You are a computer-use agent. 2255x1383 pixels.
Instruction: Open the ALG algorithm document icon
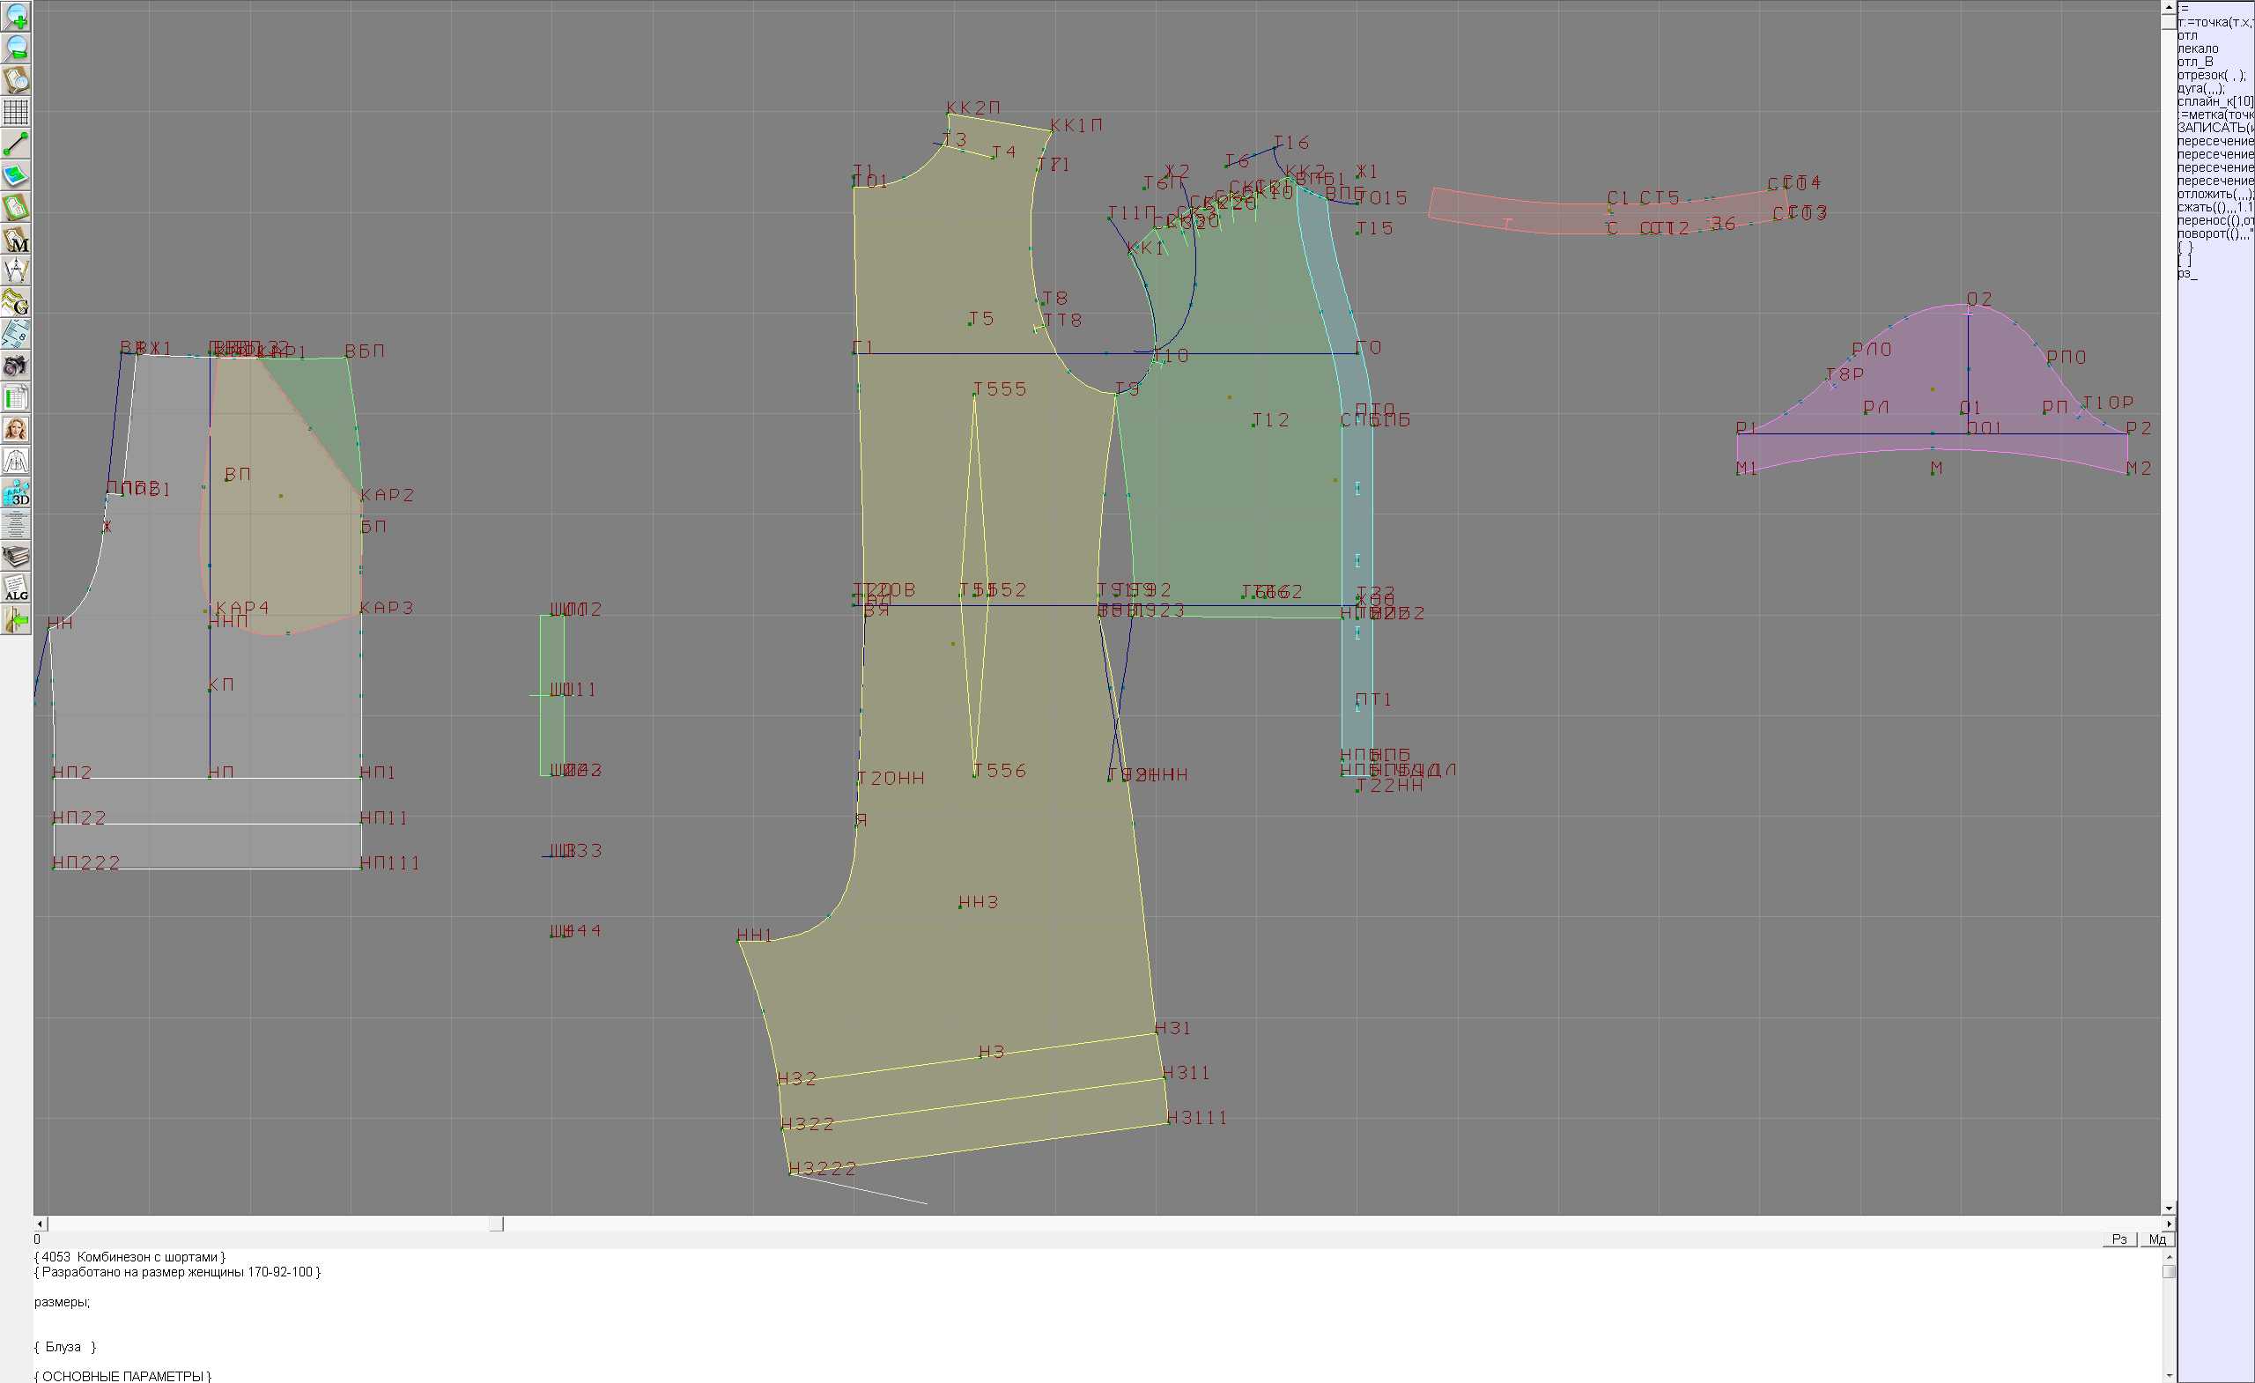(x=17, y=588)
